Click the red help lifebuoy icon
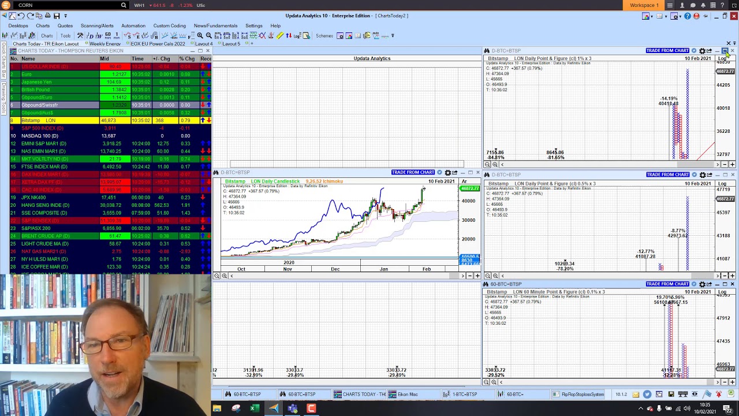Screen dimensions: 739x416 pyautogui.click(x=696, y=16)
